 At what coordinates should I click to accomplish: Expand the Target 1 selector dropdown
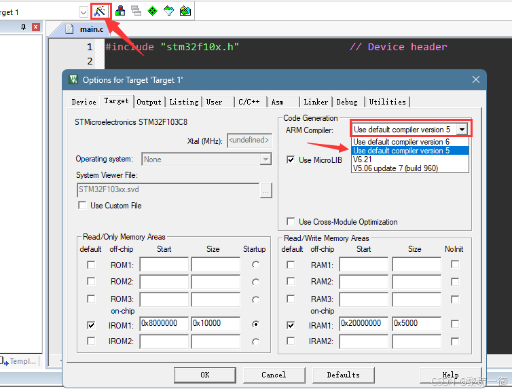(84, 12)
